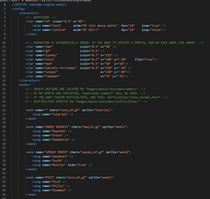
Task: Click the song name "Bopeebo"
Action: click(x=59, y=131)
